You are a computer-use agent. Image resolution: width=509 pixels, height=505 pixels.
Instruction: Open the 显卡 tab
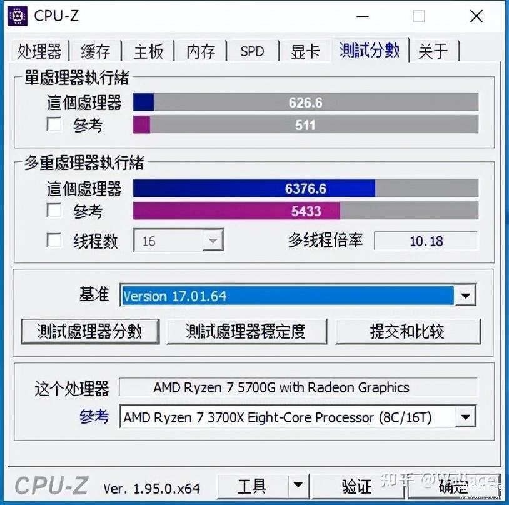(x=305, y=51)
